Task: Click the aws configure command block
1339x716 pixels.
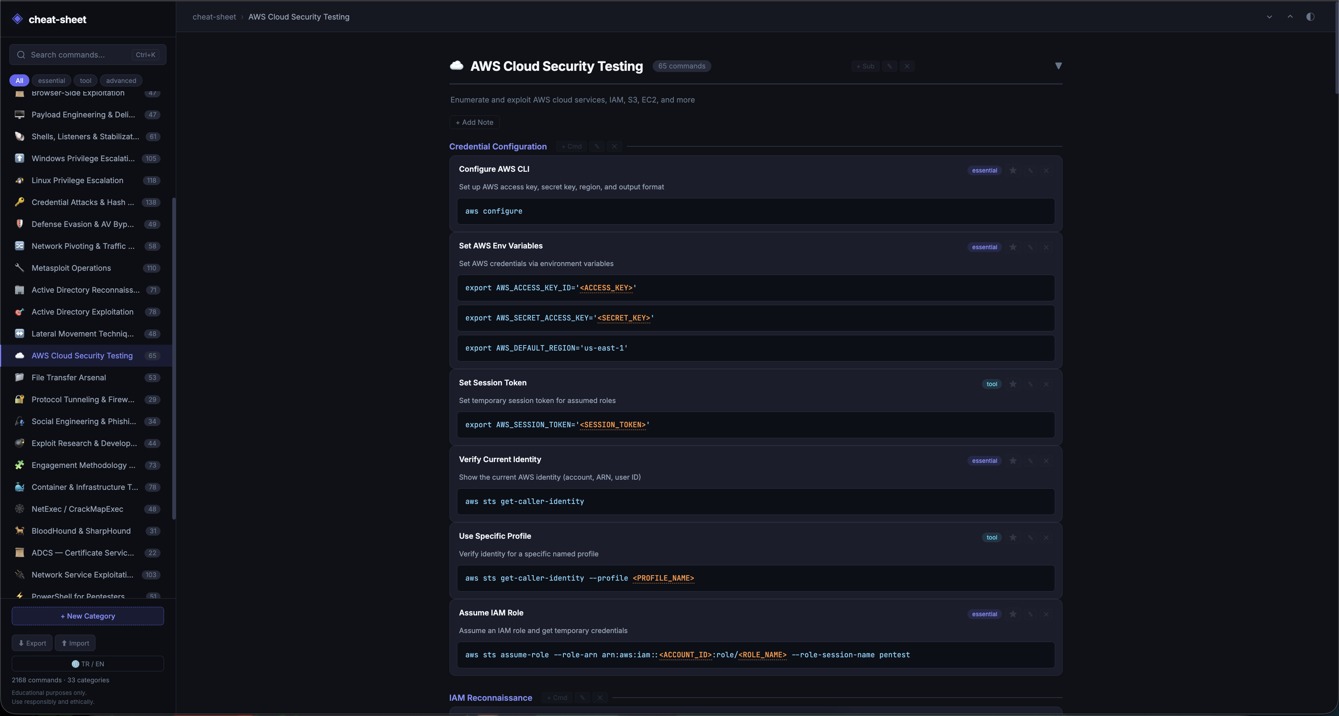Action: tap(756, 212)
